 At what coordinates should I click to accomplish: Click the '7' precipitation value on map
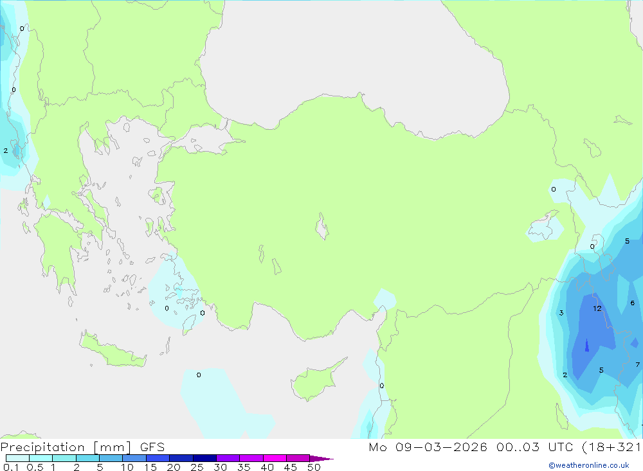(x=637, y=364)
